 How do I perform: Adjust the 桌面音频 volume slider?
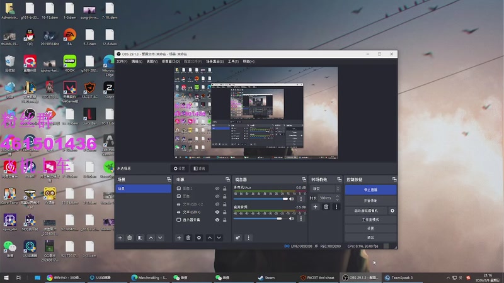(261, 219)
